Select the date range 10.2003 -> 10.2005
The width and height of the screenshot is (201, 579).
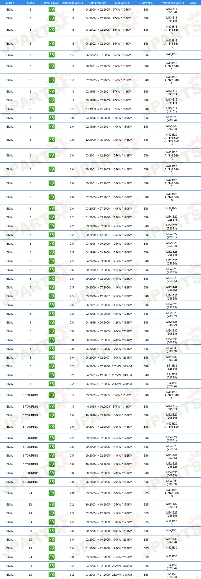tap(98, 504)
